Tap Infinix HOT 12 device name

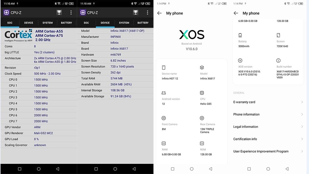[x=170, y=79]
